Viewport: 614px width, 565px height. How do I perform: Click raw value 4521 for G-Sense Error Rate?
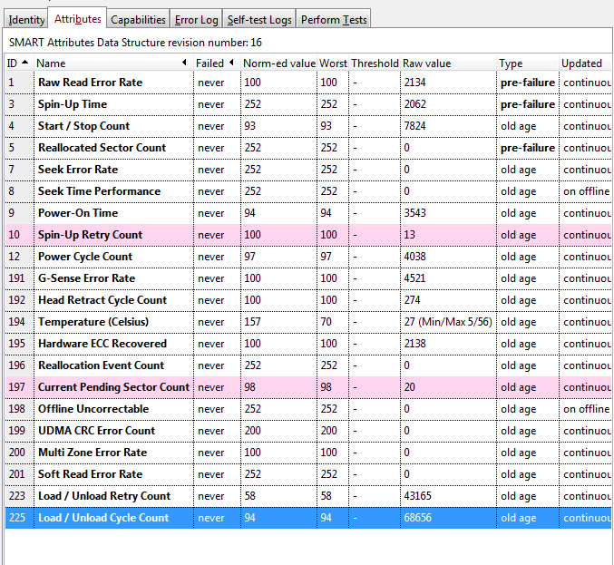pos(414,278)
